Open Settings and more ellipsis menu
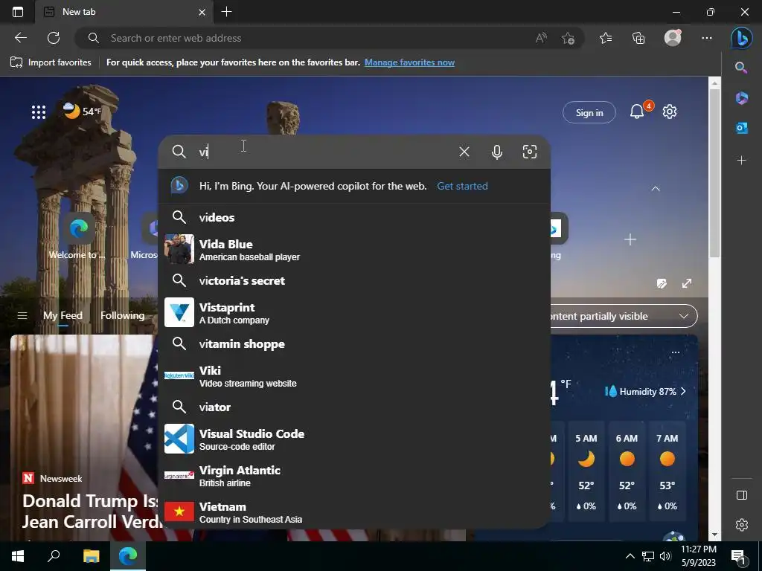Viewport: 762px width, 571px height. (707, 38)
